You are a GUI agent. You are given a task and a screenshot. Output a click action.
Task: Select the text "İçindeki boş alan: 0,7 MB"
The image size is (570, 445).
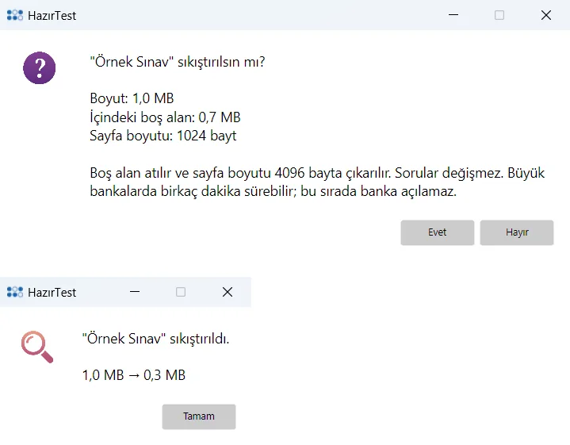165,117
